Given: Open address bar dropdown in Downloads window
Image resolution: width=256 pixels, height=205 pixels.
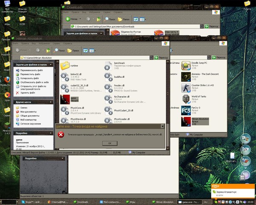Looking at the screenshot, I should click(202, 26).
